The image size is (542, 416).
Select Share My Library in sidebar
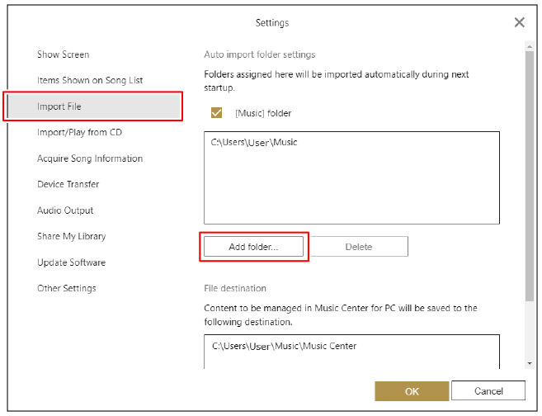click(x=71, y=236)
